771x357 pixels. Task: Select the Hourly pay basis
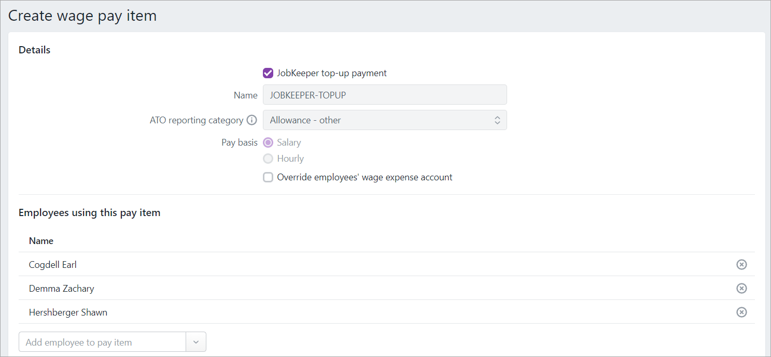tap(268, 159)
